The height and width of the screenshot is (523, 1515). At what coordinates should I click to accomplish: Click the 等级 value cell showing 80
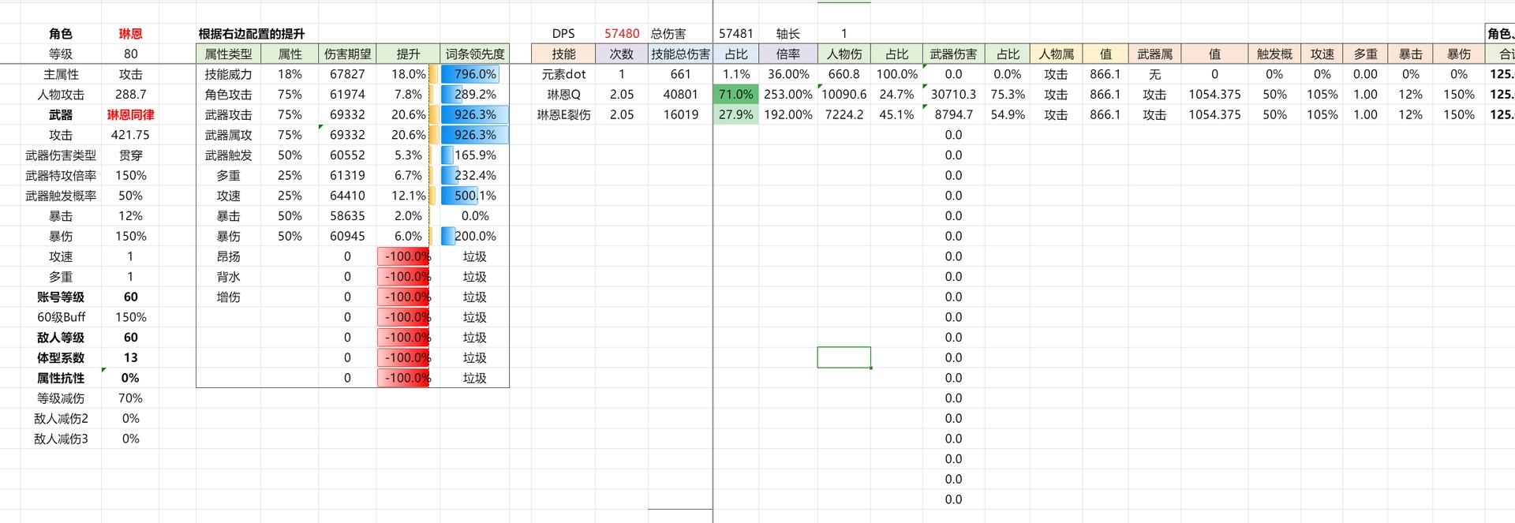pyautogui.click(x=130, y=54)
